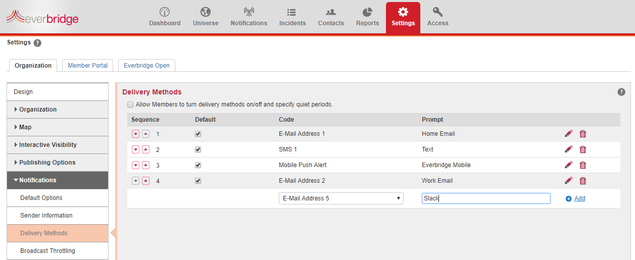Click trash icon for Work Email row
The width and height of the screenshot is (635, 260).
pos(582,181)
